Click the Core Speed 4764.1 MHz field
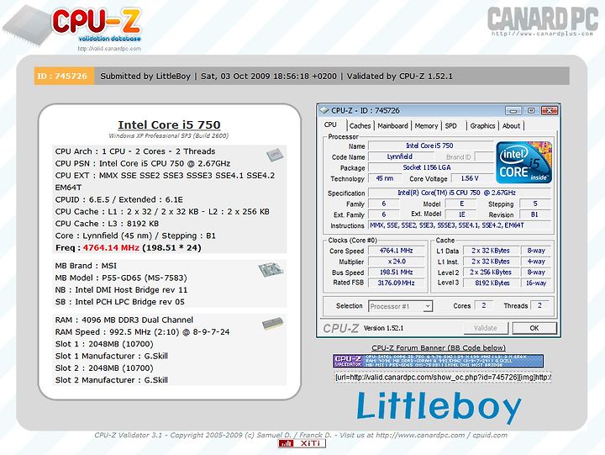 click(x=397, y=251)
